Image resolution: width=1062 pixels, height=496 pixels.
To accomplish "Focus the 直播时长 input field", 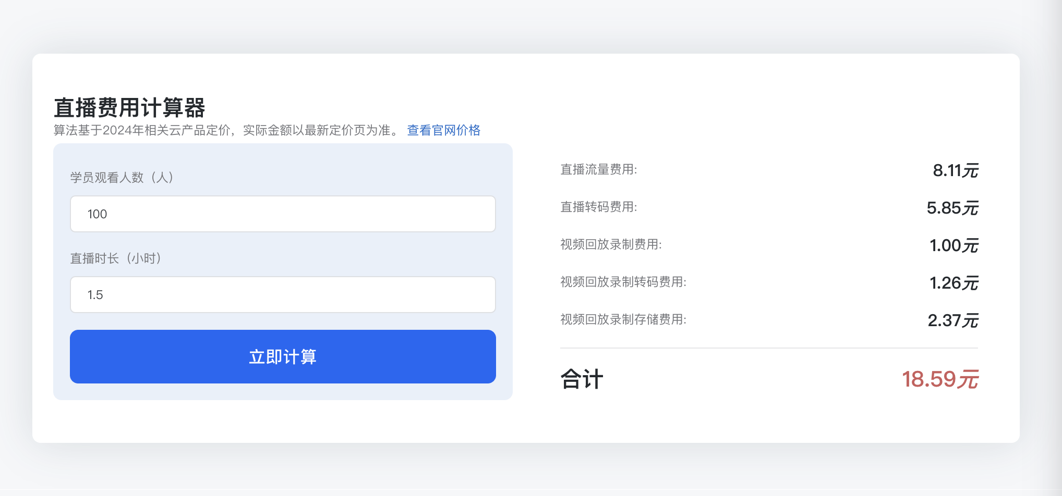I will tap(283, 295).
